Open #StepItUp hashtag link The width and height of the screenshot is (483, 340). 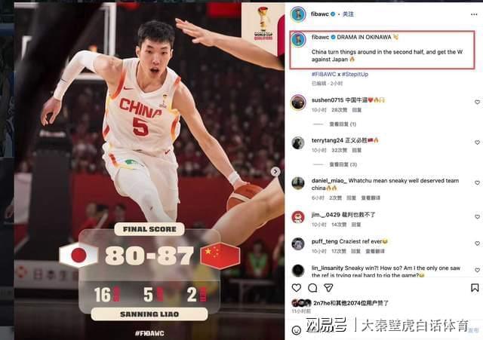pyautogui.click(x=355, y=74)
